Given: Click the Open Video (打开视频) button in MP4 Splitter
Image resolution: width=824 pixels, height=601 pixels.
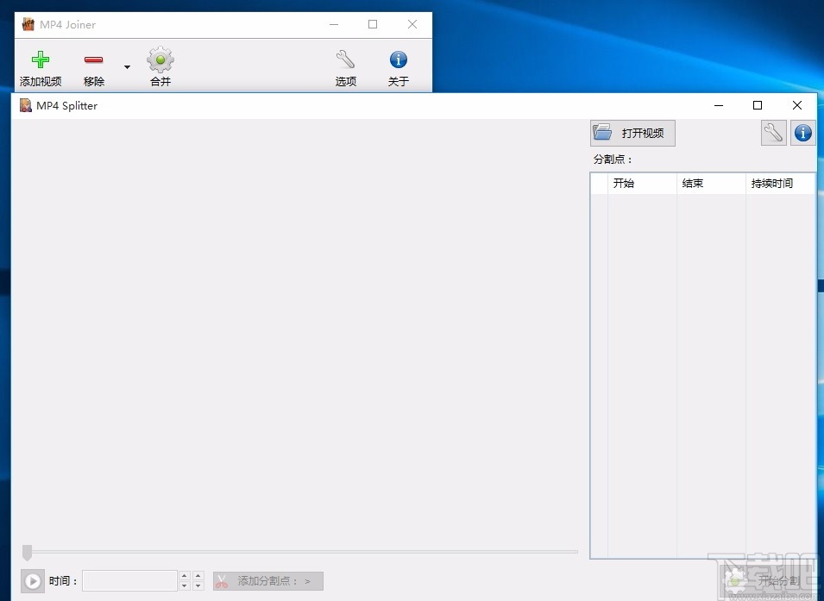Looking at the screenshot, I should tap(632, 133).
